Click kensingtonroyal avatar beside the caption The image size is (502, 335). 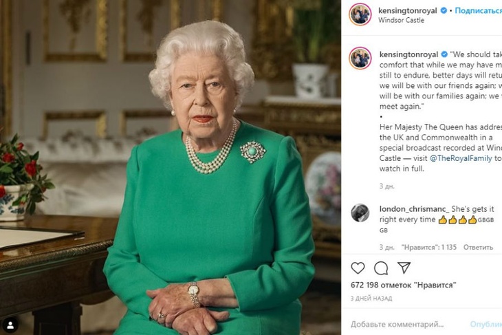(360, 58)
